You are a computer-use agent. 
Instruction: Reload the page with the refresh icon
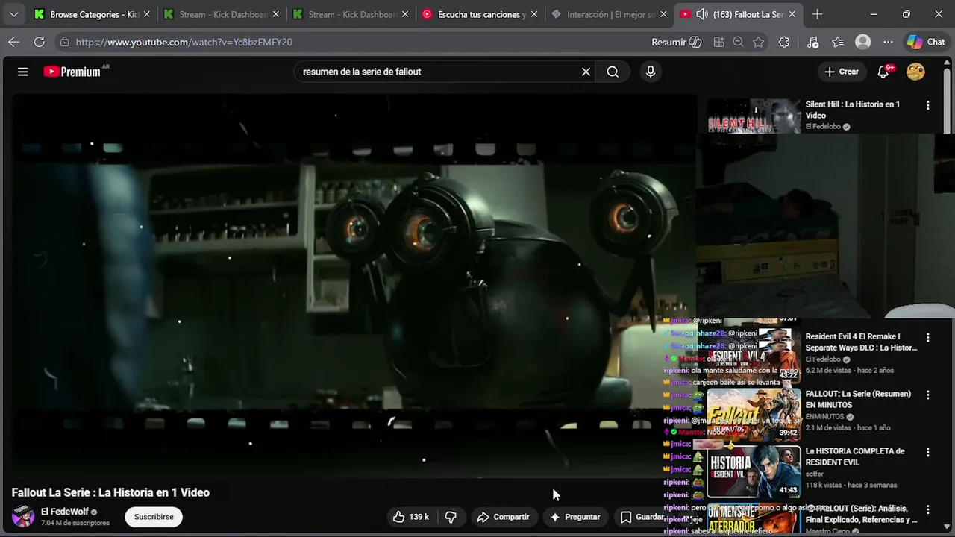(39, 42)
